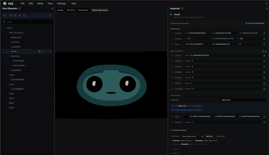Toggle lock on Rotation property
Image resolution: width=269 pixels, height=155 pixels.
tap(264, 39)
